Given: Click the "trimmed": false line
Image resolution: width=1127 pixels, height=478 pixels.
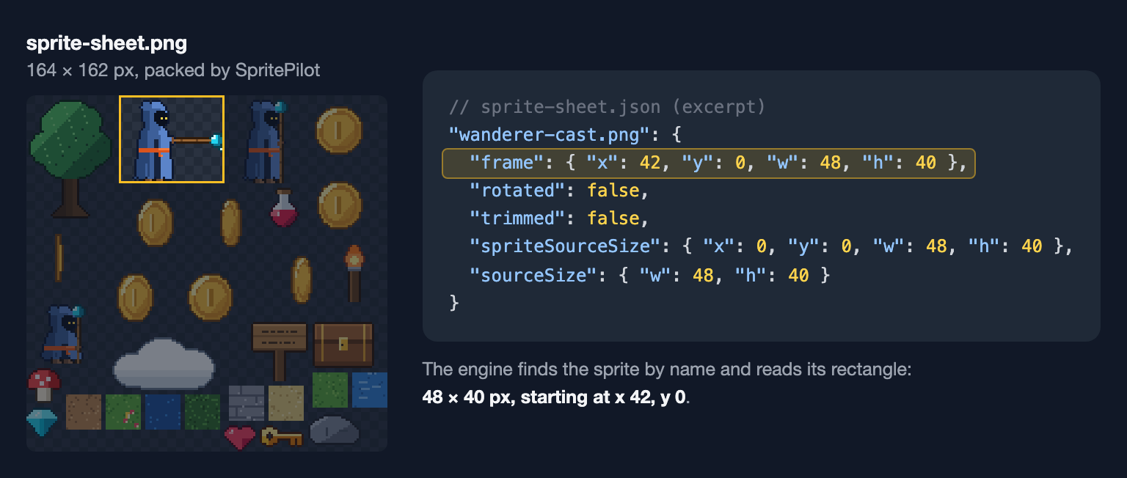Looking at the screenshot, I should click(559, 218).
